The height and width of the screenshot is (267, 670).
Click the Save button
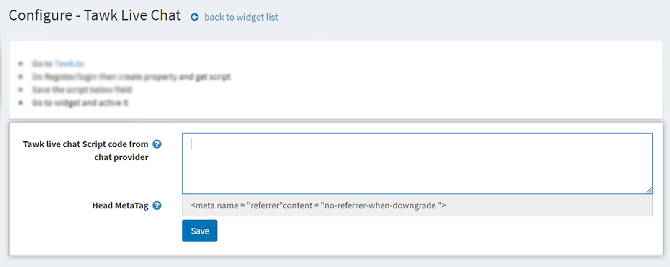pyautogui.click(x=200, y=231)
